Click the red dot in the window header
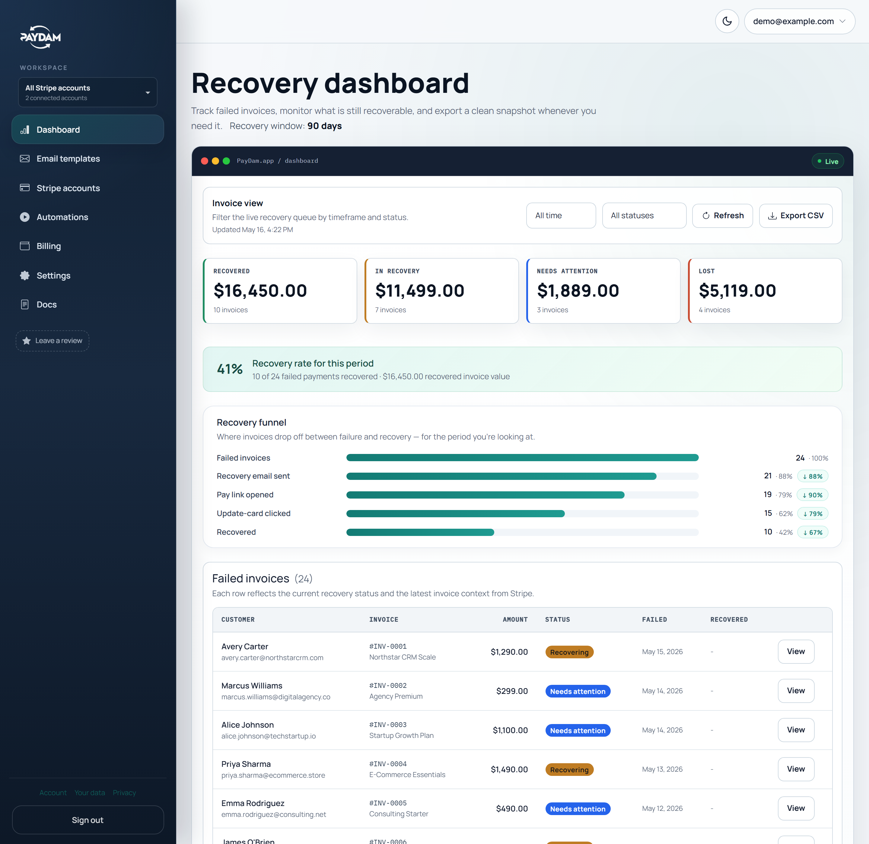 [x=205, y=161]
